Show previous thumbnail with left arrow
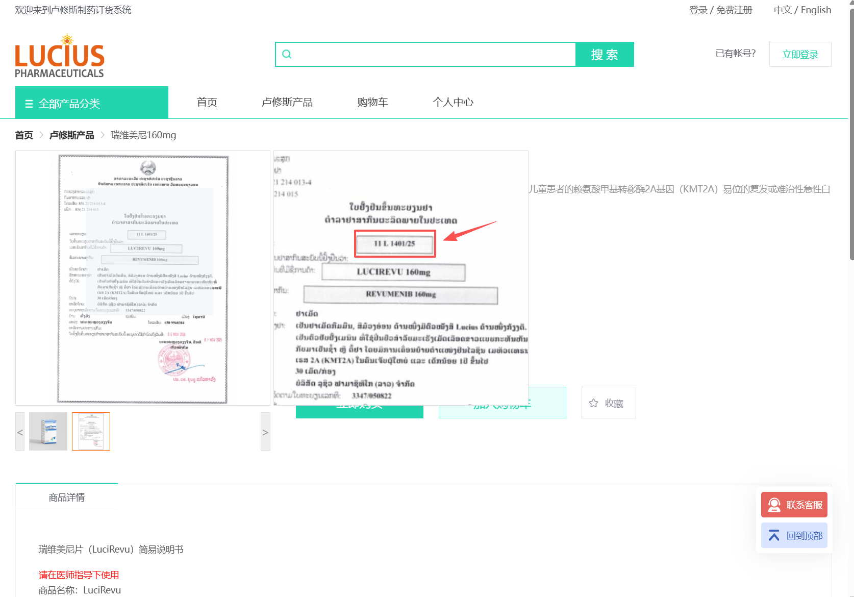Viewport: 854px width, 597px height. [x=20, y=432]
